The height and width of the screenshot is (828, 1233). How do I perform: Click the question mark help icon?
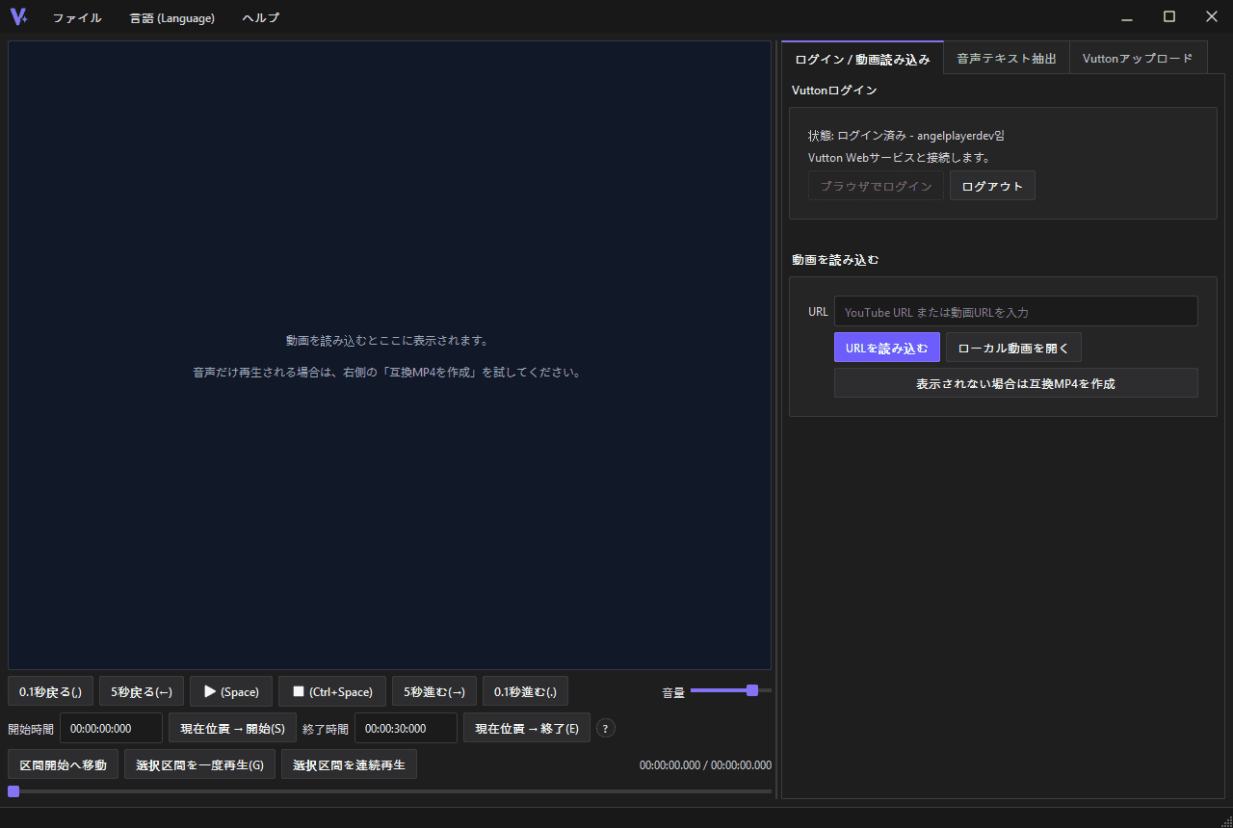pos(606,728)
